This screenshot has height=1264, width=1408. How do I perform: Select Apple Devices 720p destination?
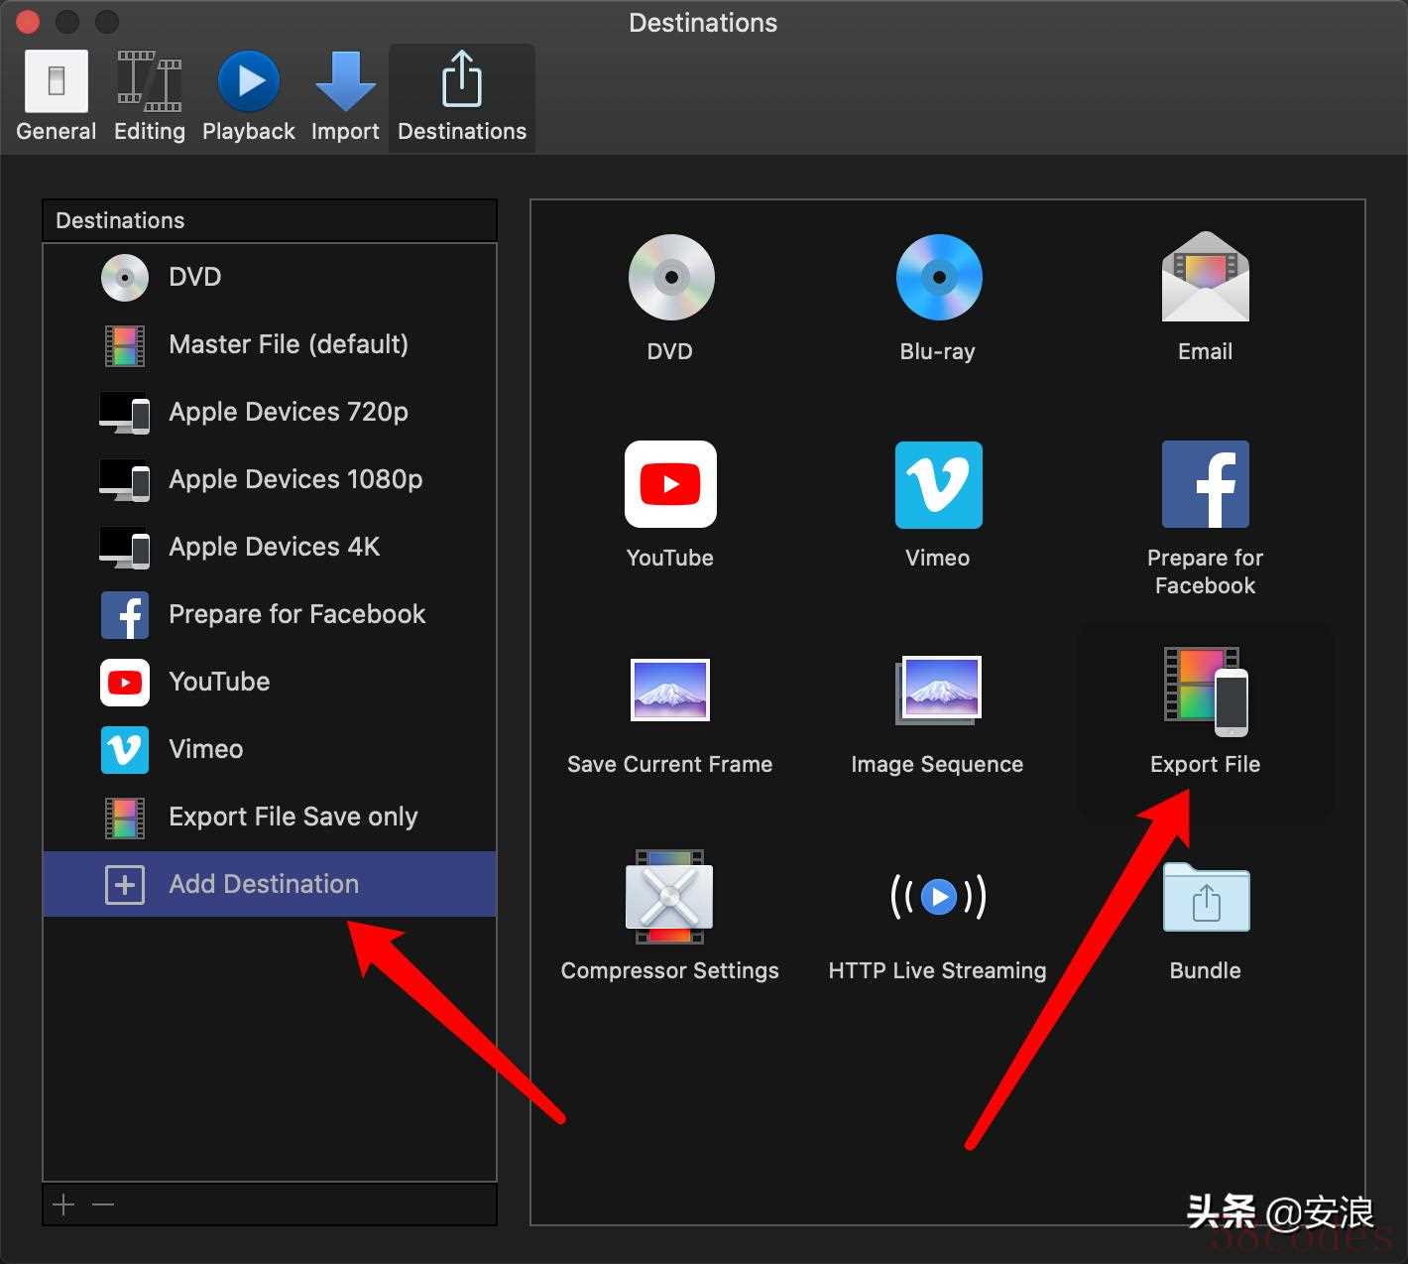[x=270, y=412]
